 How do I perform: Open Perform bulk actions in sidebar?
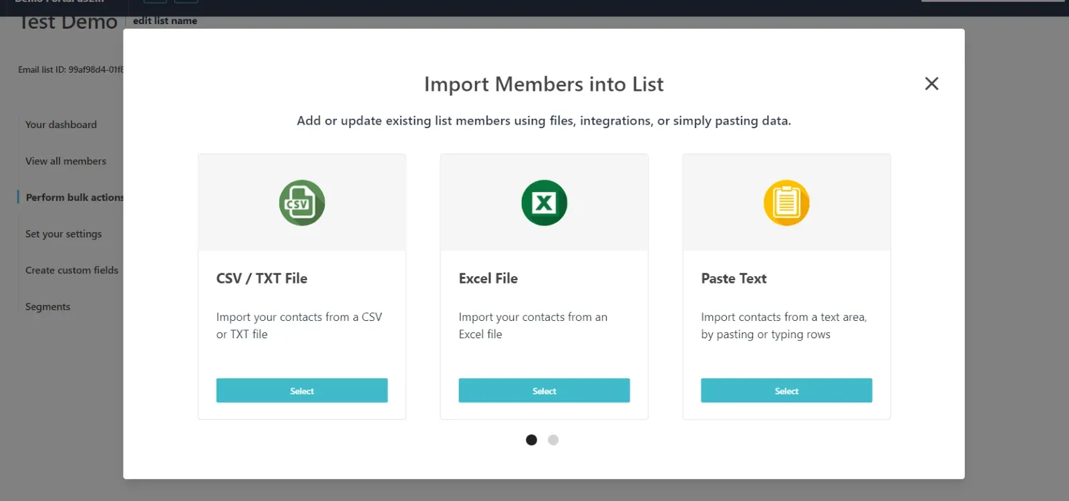click(x=74, y=197)
